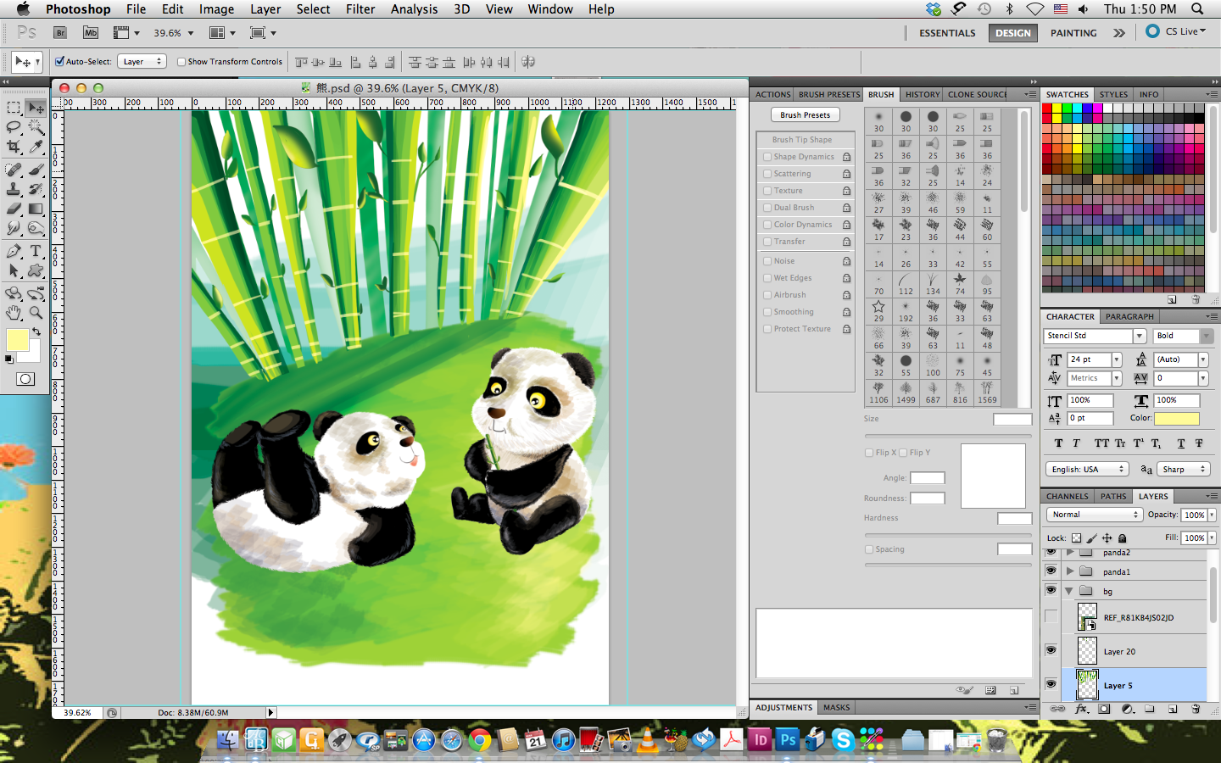Screen dimensions: 1221x763
Task: Open the font size 24 pt dropdown
Action: [1117, 359]
